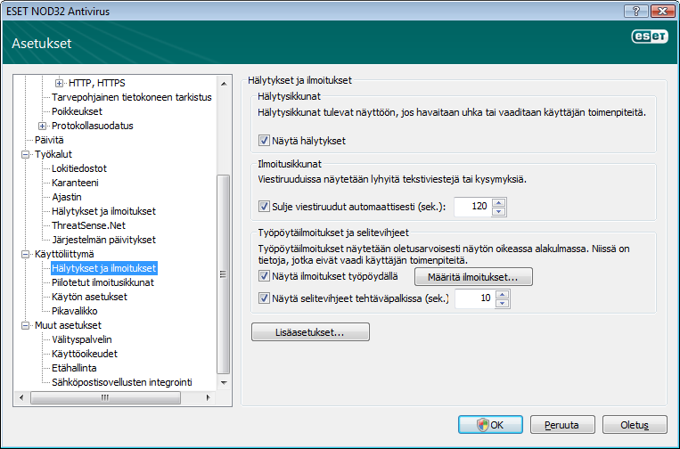Image resolution: width=680 pixels, height=449 pixels.
Task: Click the ESET logo in header
Action: point(650,37)
